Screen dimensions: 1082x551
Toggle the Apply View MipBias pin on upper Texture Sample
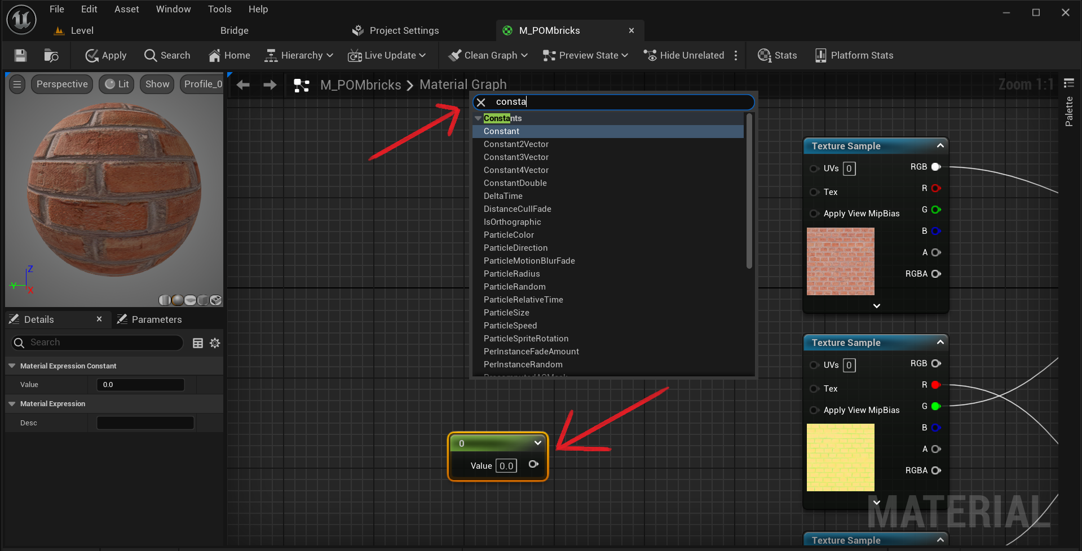click(814, 214)
